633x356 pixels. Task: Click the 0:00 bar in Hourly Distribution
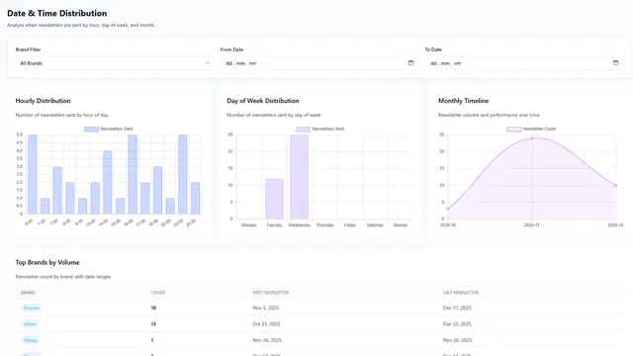coord(33,174)
